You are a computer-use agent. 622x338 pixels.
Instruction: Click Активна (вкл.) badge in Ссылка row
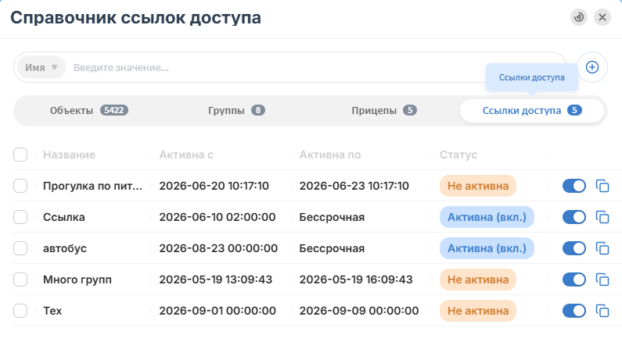coord(487,217)
